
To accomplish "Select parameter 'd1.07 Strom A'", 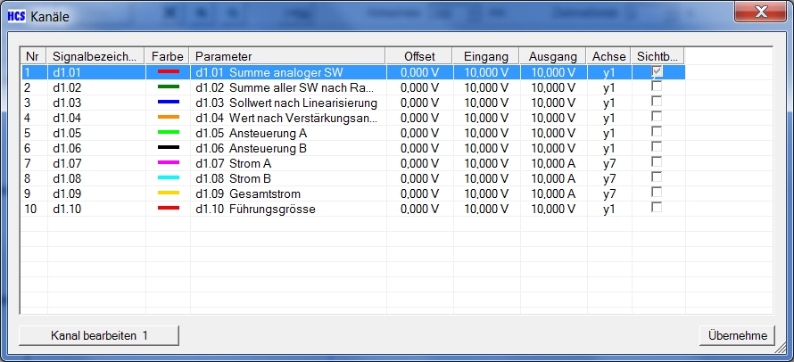I will coord(234,163).
